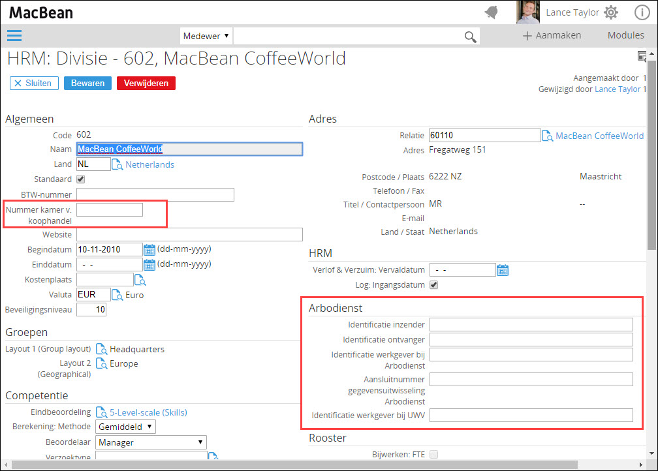Click the horizontal scrollbar right arrow
Viewport: 658px width, 471px height.
(641, 464)
